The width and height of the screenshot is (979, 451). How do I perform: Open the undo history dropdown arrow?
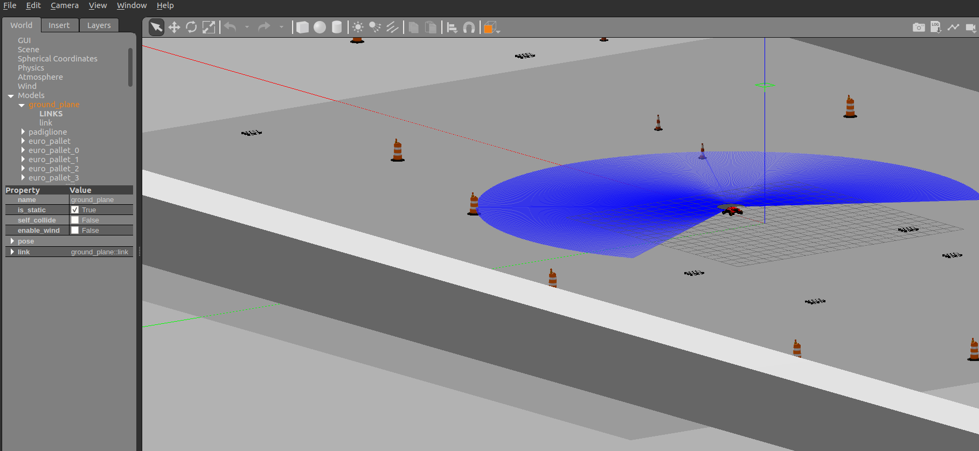pos(247,27)
